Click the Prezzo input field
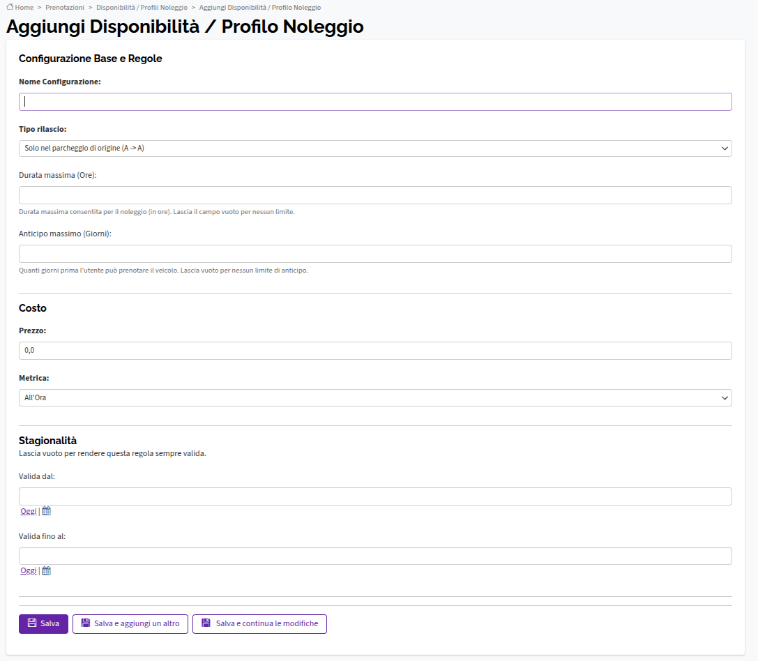The height and width of the screenshot is (661, 758). tap(375, 351)
